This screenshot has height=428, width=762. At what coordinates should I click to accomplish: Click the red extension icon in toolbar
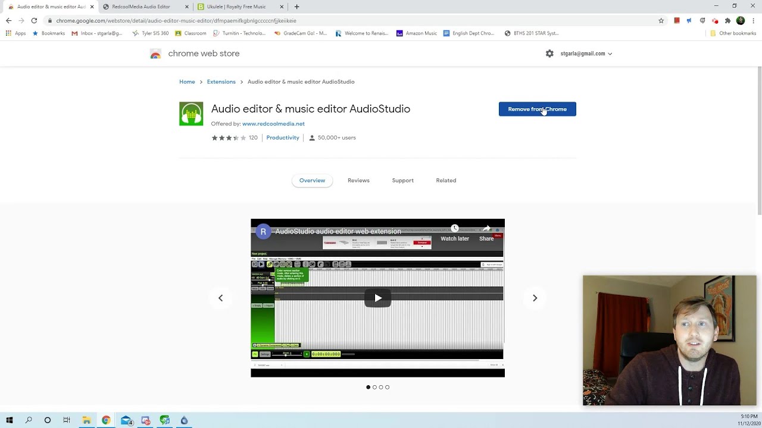click(x=677, y=20)
